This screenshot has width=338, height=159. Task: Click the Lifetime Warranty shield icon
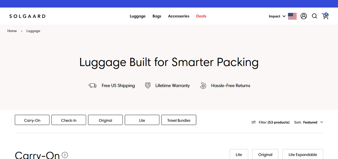pyautogui.click(x=148, y=86)
